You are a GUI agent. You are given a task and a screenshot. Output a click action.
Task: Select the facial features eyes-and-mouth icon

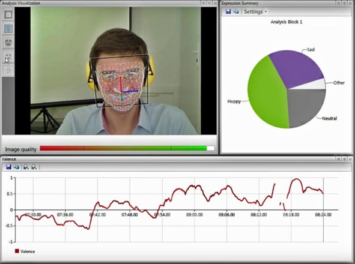[x=8, y=56]
